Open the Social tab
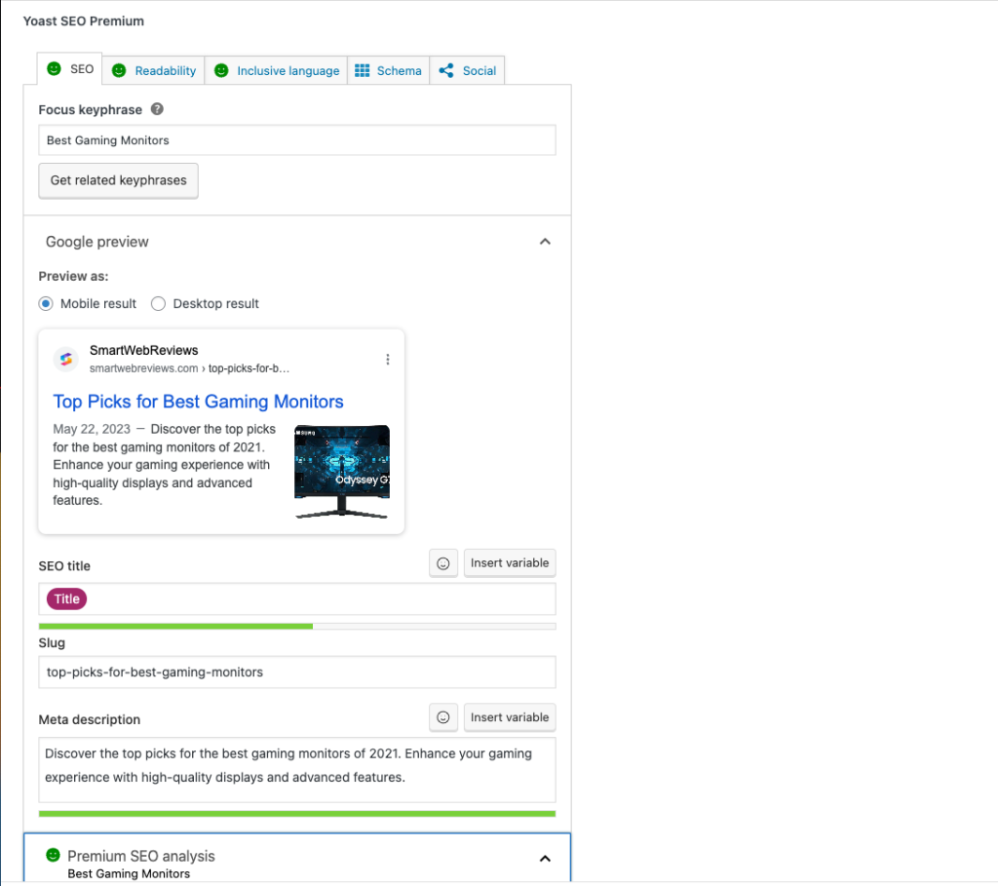 pyautogui.click(x=468, y=70)
